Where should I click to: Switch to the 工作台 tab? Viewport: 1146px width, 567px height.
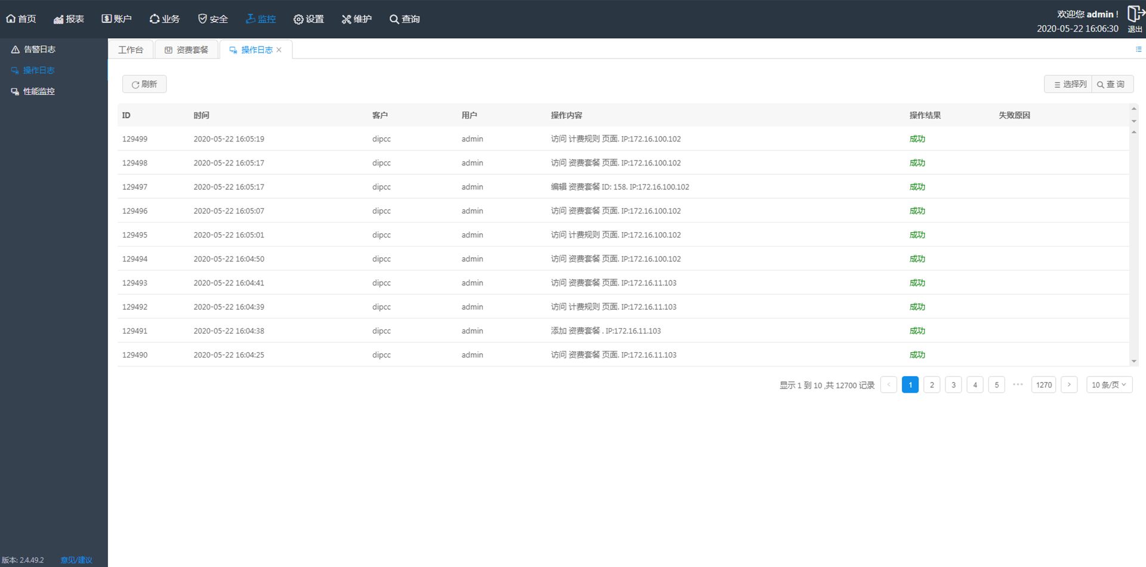[131, 50]
